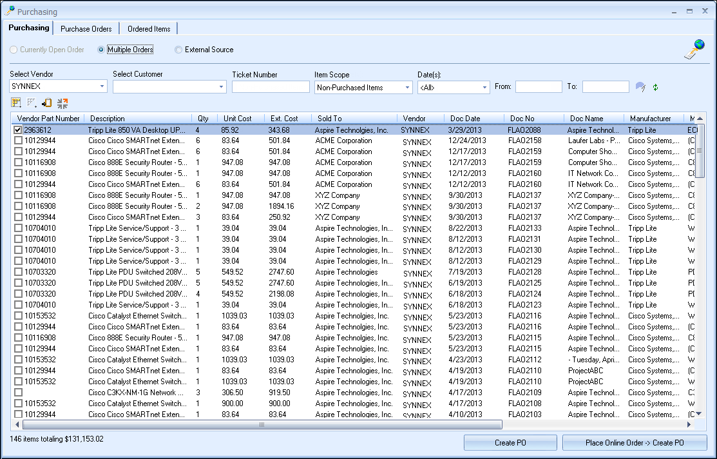Select the Currently Open Order radio button

[14, 50]
